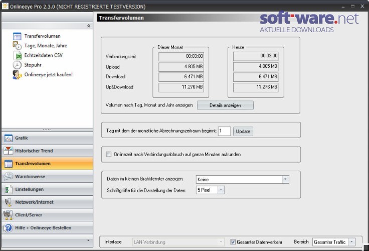Open the Historischer Trend section
Image resolution: width=369 pixels, height=251 pixels.
(47, 151)
